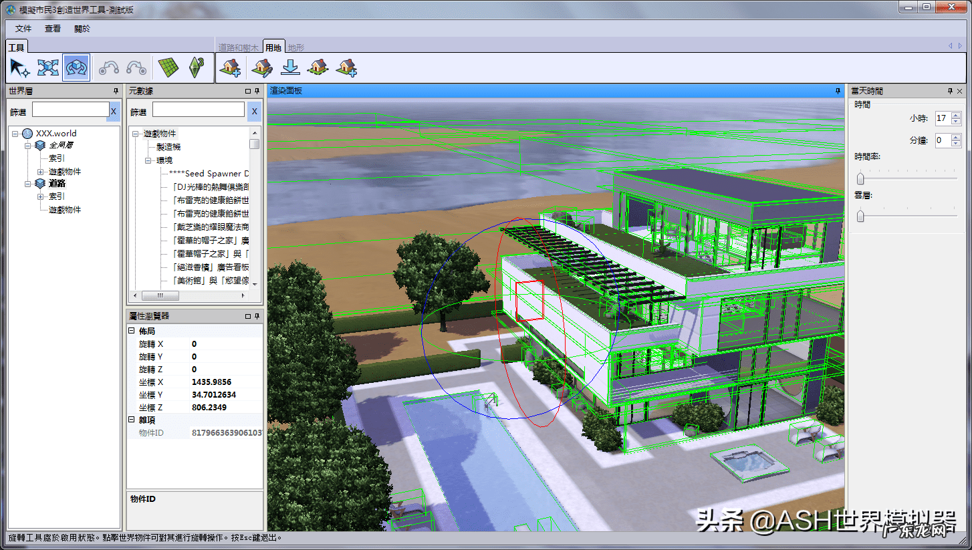Collapse the 佈局 property group
The height and width of the screenshot is (550, 972).
pos(131,331)
